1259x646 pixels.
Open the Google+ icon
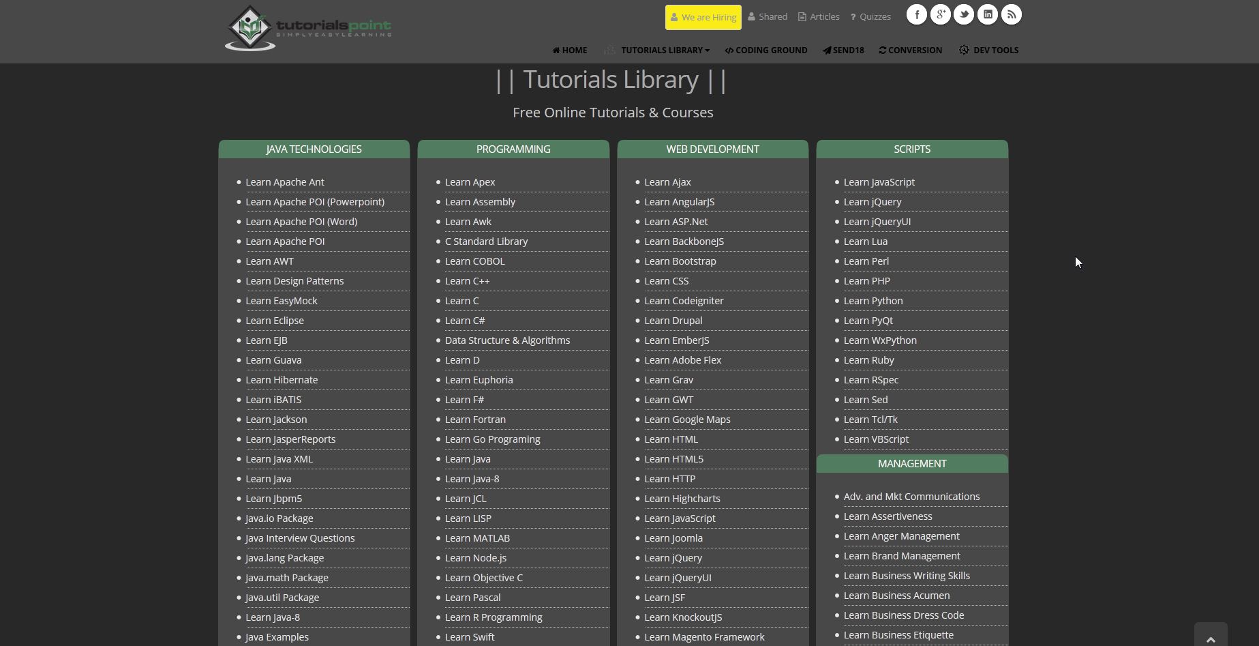pyautogui.click(x=940, y=14)
